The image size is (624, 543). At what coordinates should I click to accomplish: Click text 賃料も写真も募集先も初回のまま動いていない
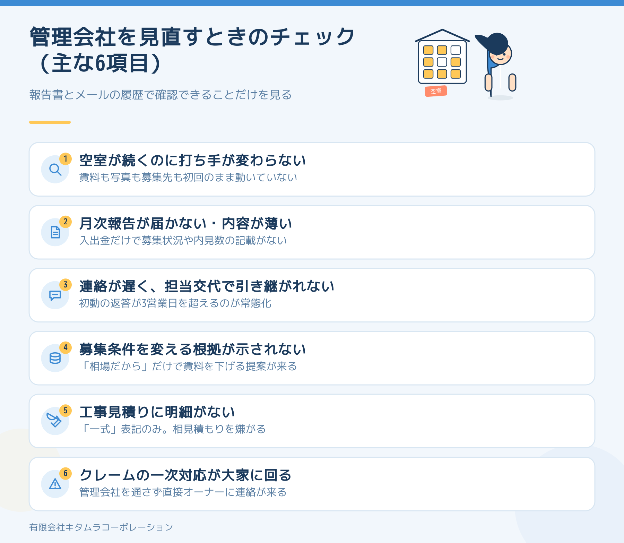[188, 177]
